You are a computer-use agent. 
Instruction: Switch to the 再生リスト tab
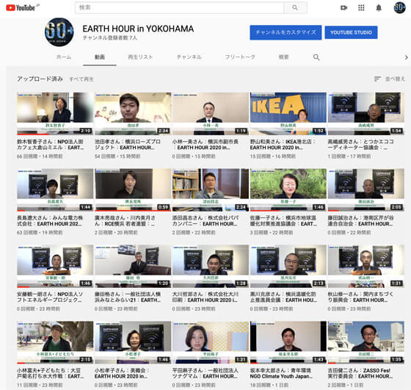coord(140,57)
